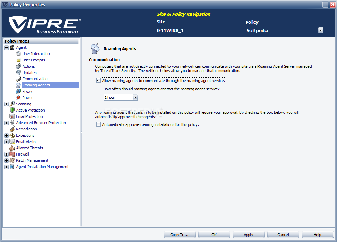Screen dimensions: 337x242
Task: Click the Power icon in tree
Action: coord(18,98)
